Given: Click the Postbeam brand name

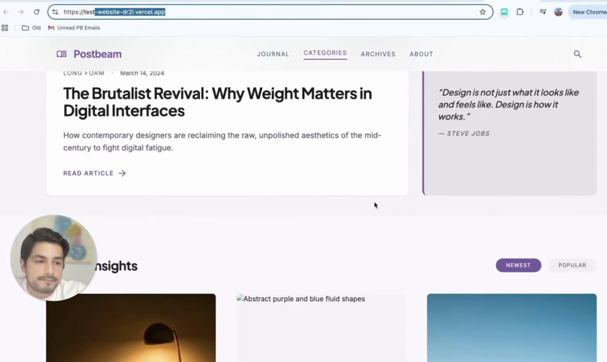Looking at the screenshot, I should [97, 54].
